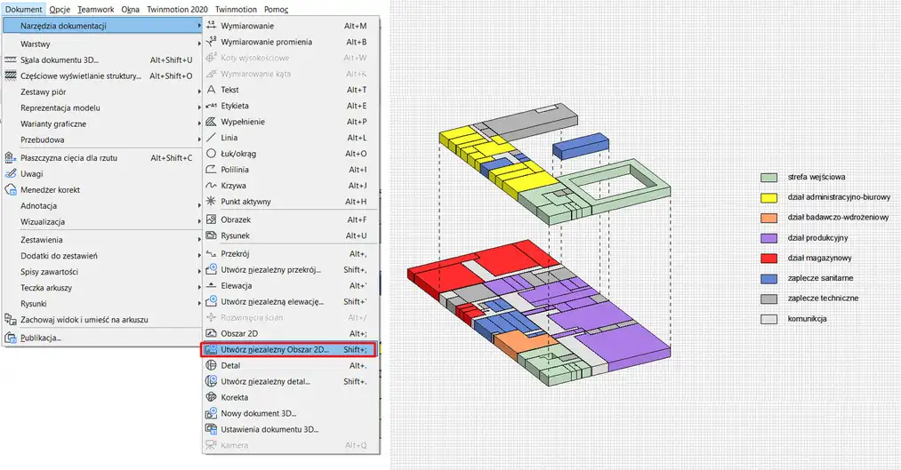Image resolution: width=901 pixels, height=470 pixels.
Task: Click the Menedżer korekt icon
Action: click(x=11, y=189)
